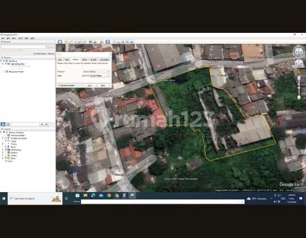Select the Add Polygon tool
The height and width of the screenshot is (238, 306).
71,42
